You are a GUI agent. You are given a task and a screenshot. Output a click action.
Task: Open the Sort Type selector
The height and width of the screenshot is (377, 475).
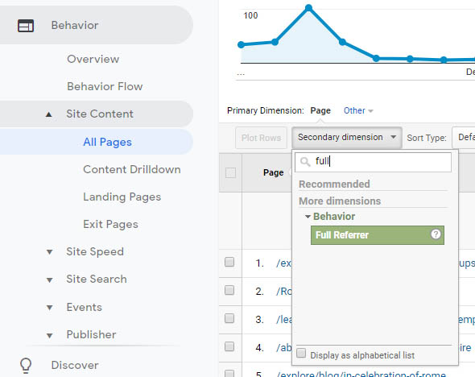(x=464, y=138)
